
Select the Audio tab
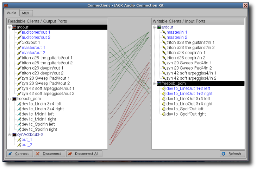(x=12, y=13)
